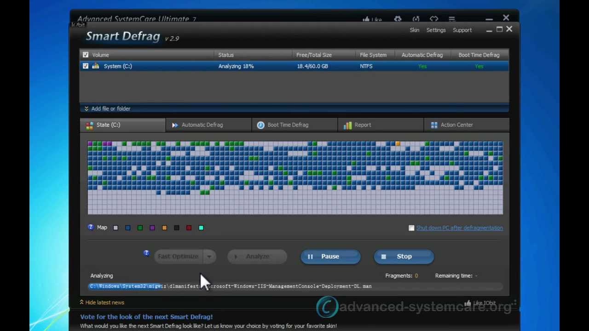This screenshot has width=589, height=331.
Task: Switch to the Report tab
Action: click(381, 125)
